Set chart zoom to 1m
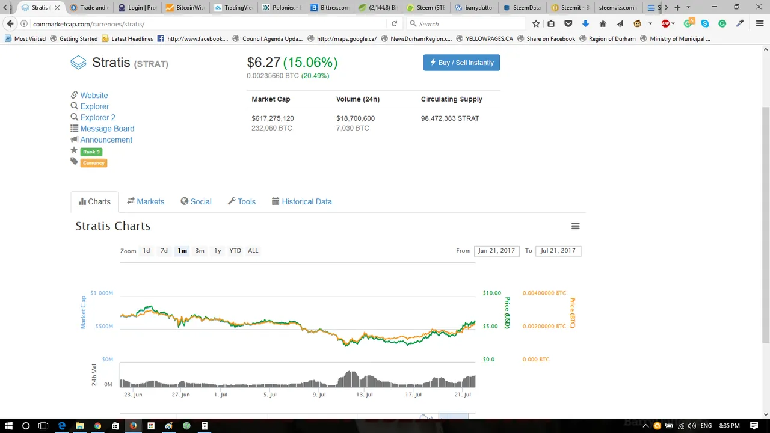Viewport: 770px width, 433px height. tap(182, 251)
